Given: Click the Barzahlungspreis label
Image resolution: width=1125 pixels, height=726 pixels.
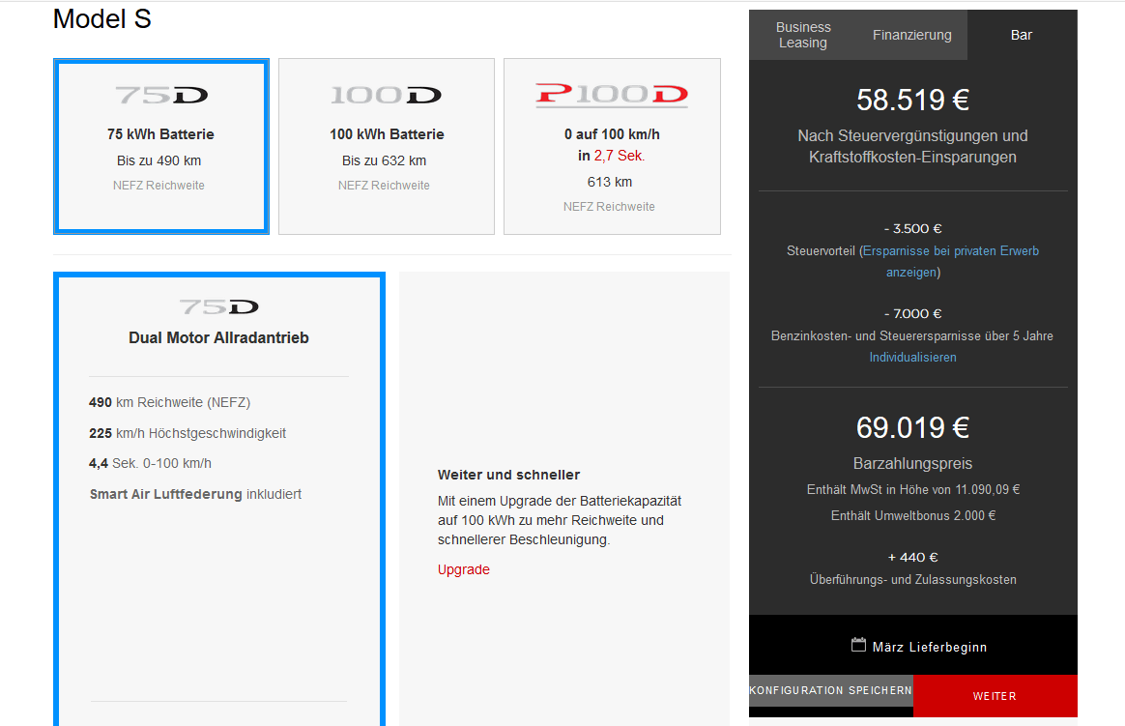Looking at the screenshot, I should tap(912, 463).
